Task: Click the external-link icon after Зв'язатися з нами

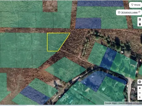Action: click(139, 12)
